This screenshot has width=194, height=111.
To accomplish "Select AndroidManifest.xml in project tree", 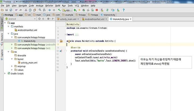I will (x=26, y=30).
